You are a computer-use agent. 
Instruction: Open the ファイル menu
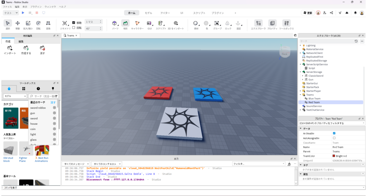[x=7, y=7]
